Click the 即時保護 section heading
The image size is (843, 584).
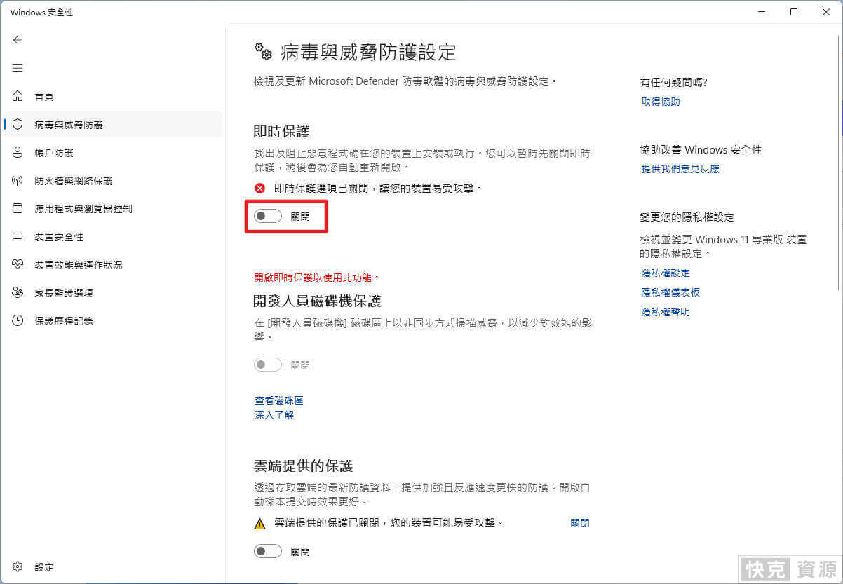pyautogui.click(x=282, y=131)
